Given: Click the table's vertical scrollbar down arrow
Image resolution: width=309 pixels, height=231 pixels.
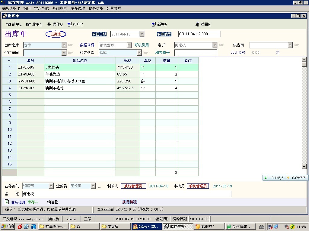Looking at the screenshot, I should (304, 167).
